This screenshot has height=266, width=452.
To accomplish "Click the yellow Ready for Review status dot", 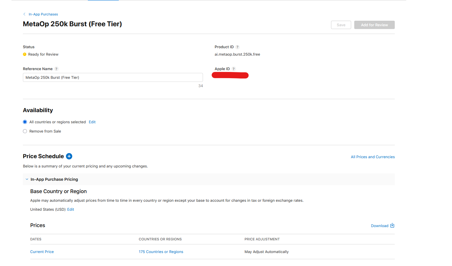I will [25, 54].
